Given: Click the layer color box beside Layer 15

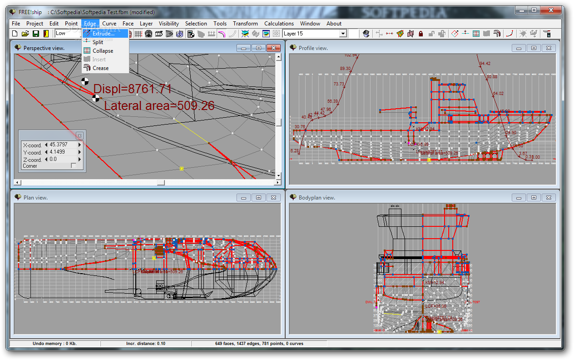Looking at the screenshot, I should (354, 33).
